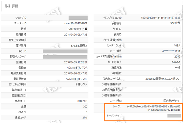Click ADMINISTRATOR in the 登録者 row
Screen dimensions: 183x123
pyautogui.click(x=77, y=68)
